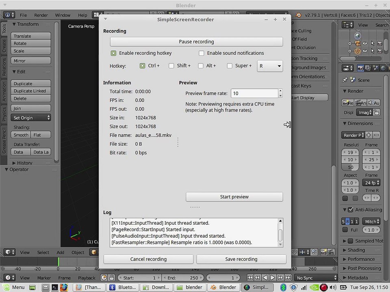Click the timeline editor type icon
This screenshot has width=390, height=292.
[9, 277]
